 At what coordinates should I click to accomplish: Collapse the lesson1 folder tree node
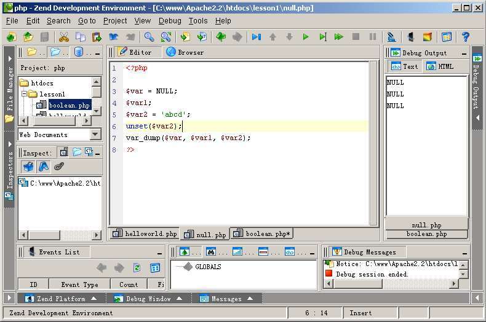(24, 93)
